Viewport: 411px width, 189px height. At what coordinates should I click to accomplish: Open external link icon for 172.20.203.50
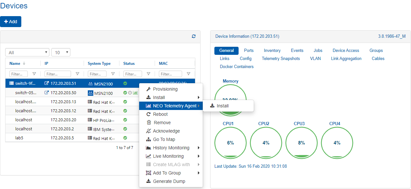47,93
